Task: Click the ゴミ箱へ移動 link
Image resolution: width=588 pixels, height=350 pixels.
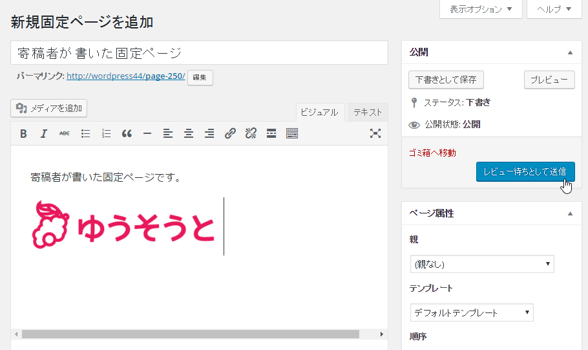Action: pos(432,153)
